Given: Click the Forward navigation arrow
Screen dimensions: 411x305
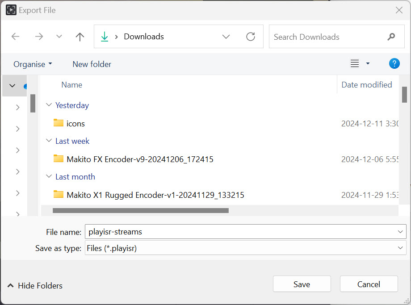Looking at the screenshot, I should (x=39, y=37).
